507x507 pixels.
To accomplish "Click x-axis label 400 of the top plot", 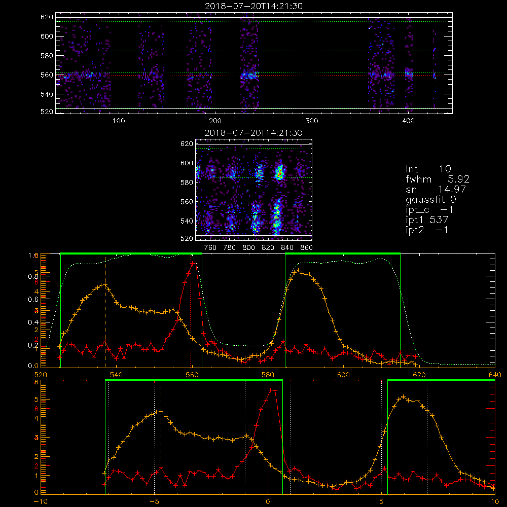I will (x=408, y=121).
